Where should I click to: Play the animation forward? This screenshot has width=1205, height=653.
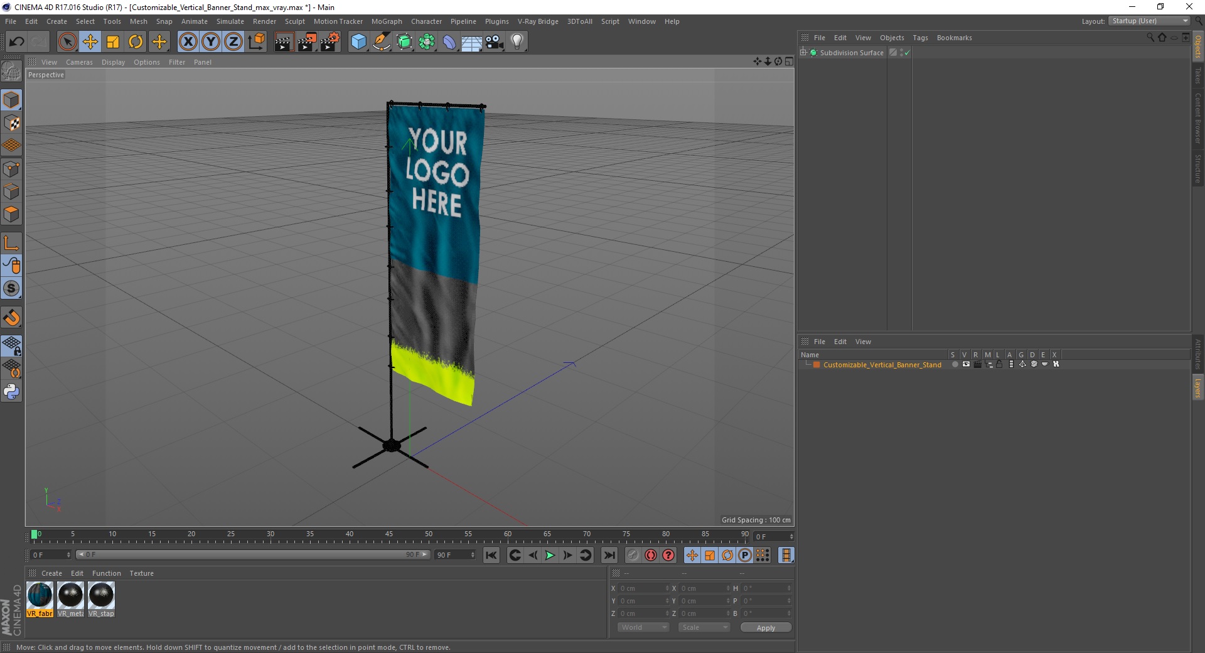point(550,555)
